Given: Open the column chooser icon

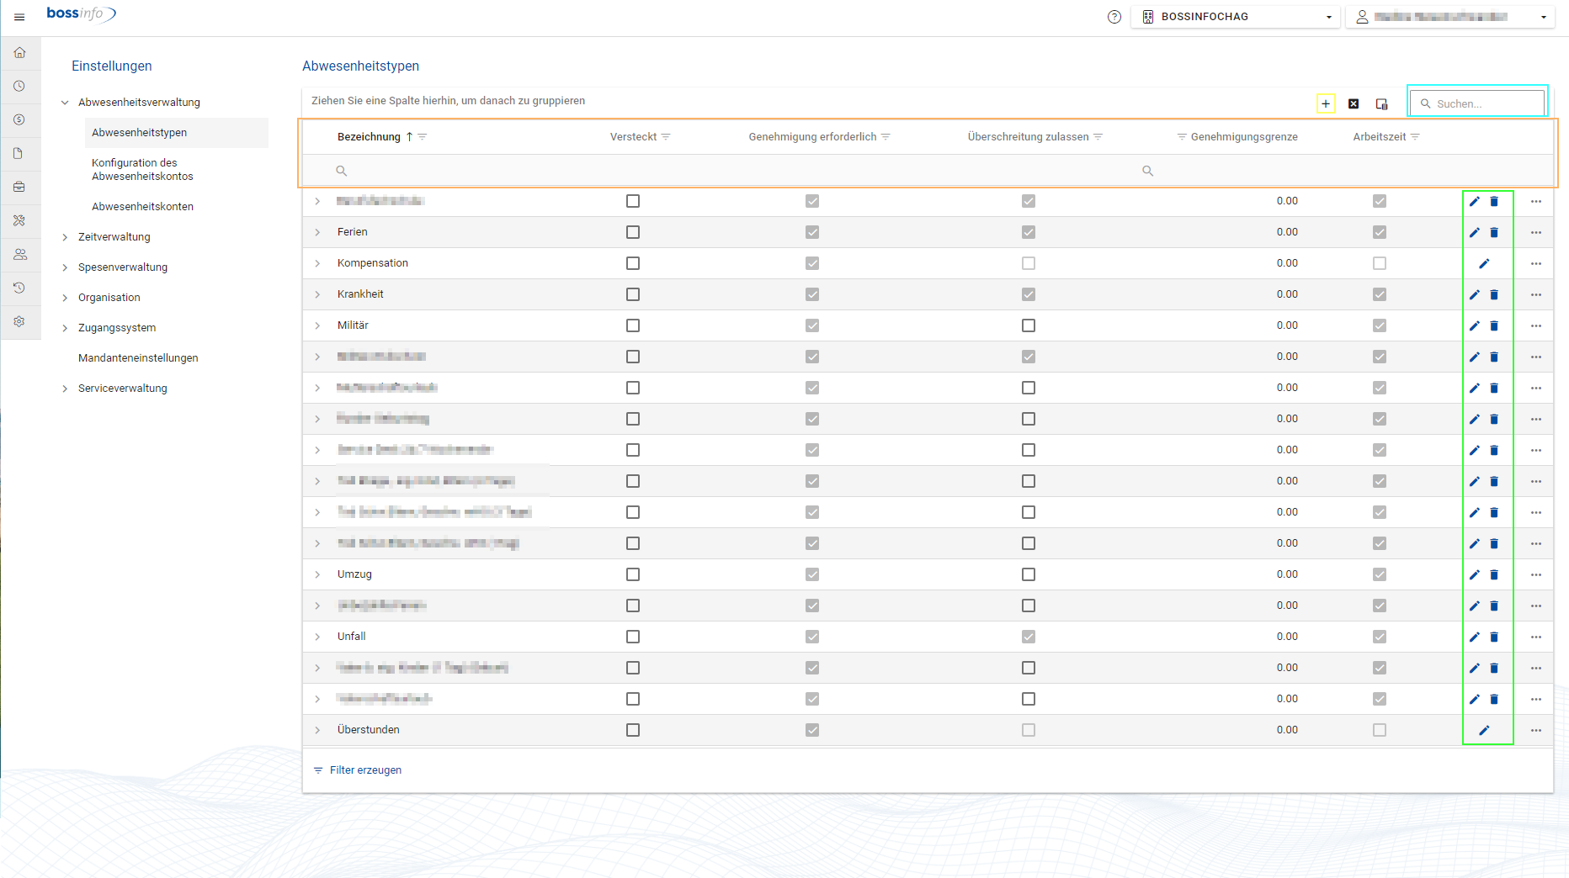Looking at the screenshot, I should [x=1381, y=103].
